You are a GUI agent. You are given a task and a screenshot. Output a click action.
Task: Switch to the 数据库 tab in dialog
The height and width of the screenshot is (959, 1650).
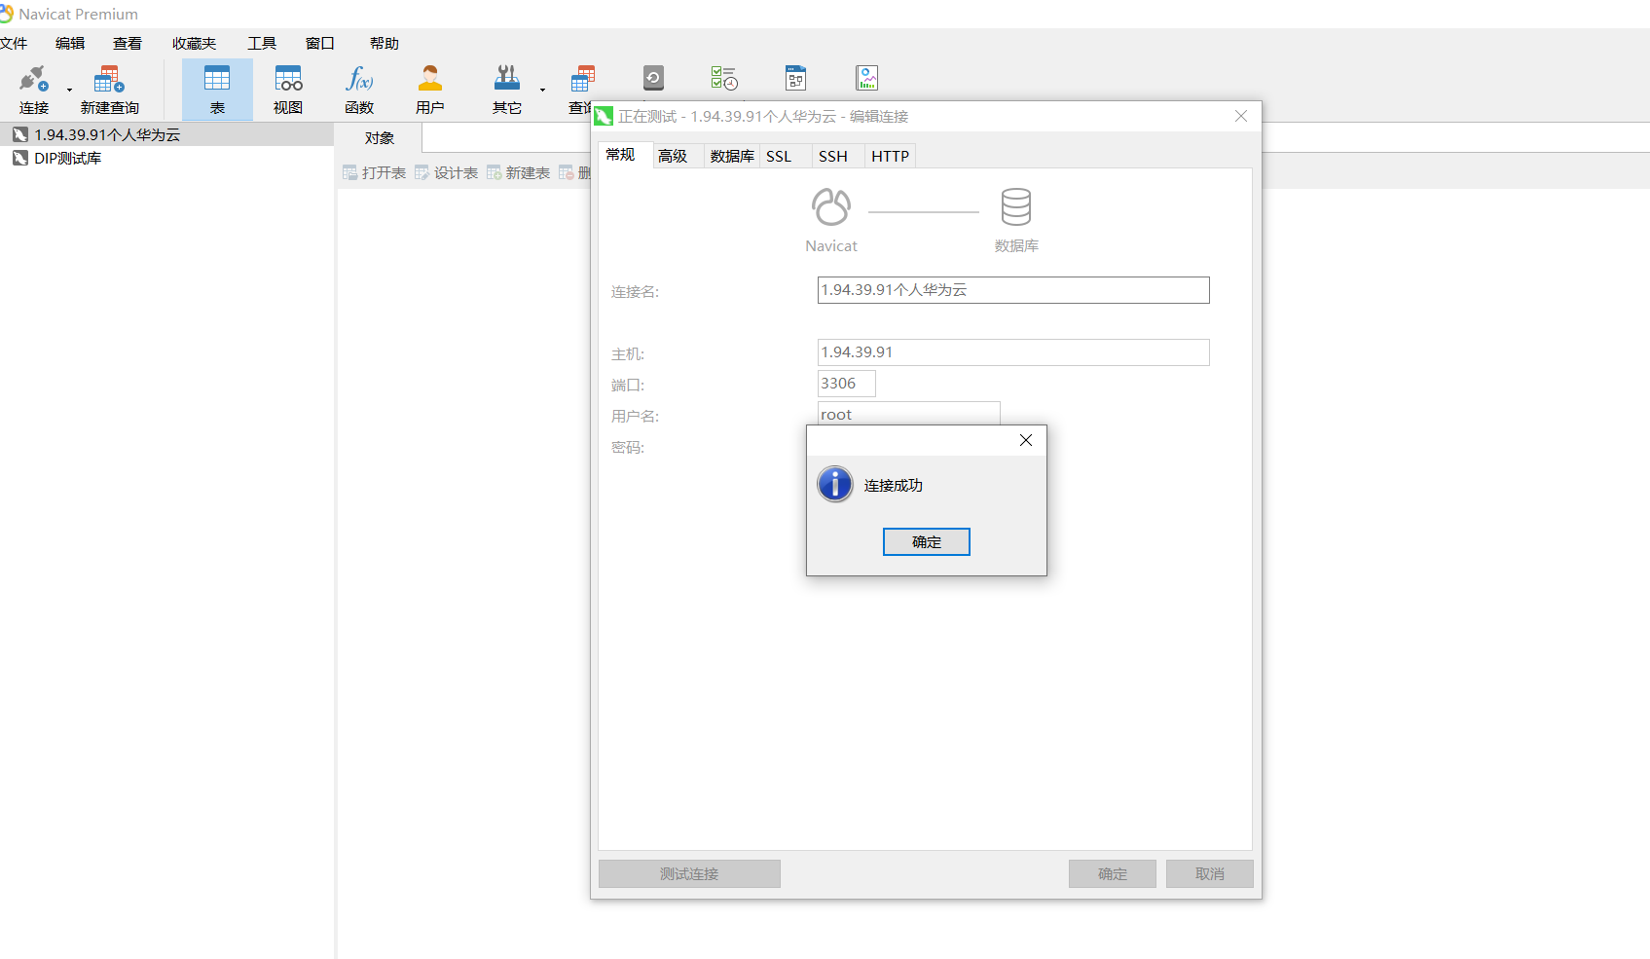click(732, 156)
